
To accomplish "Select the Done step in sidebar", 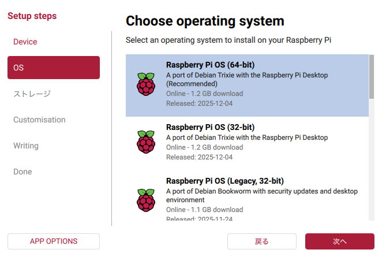I will click(x=23, y=172).
